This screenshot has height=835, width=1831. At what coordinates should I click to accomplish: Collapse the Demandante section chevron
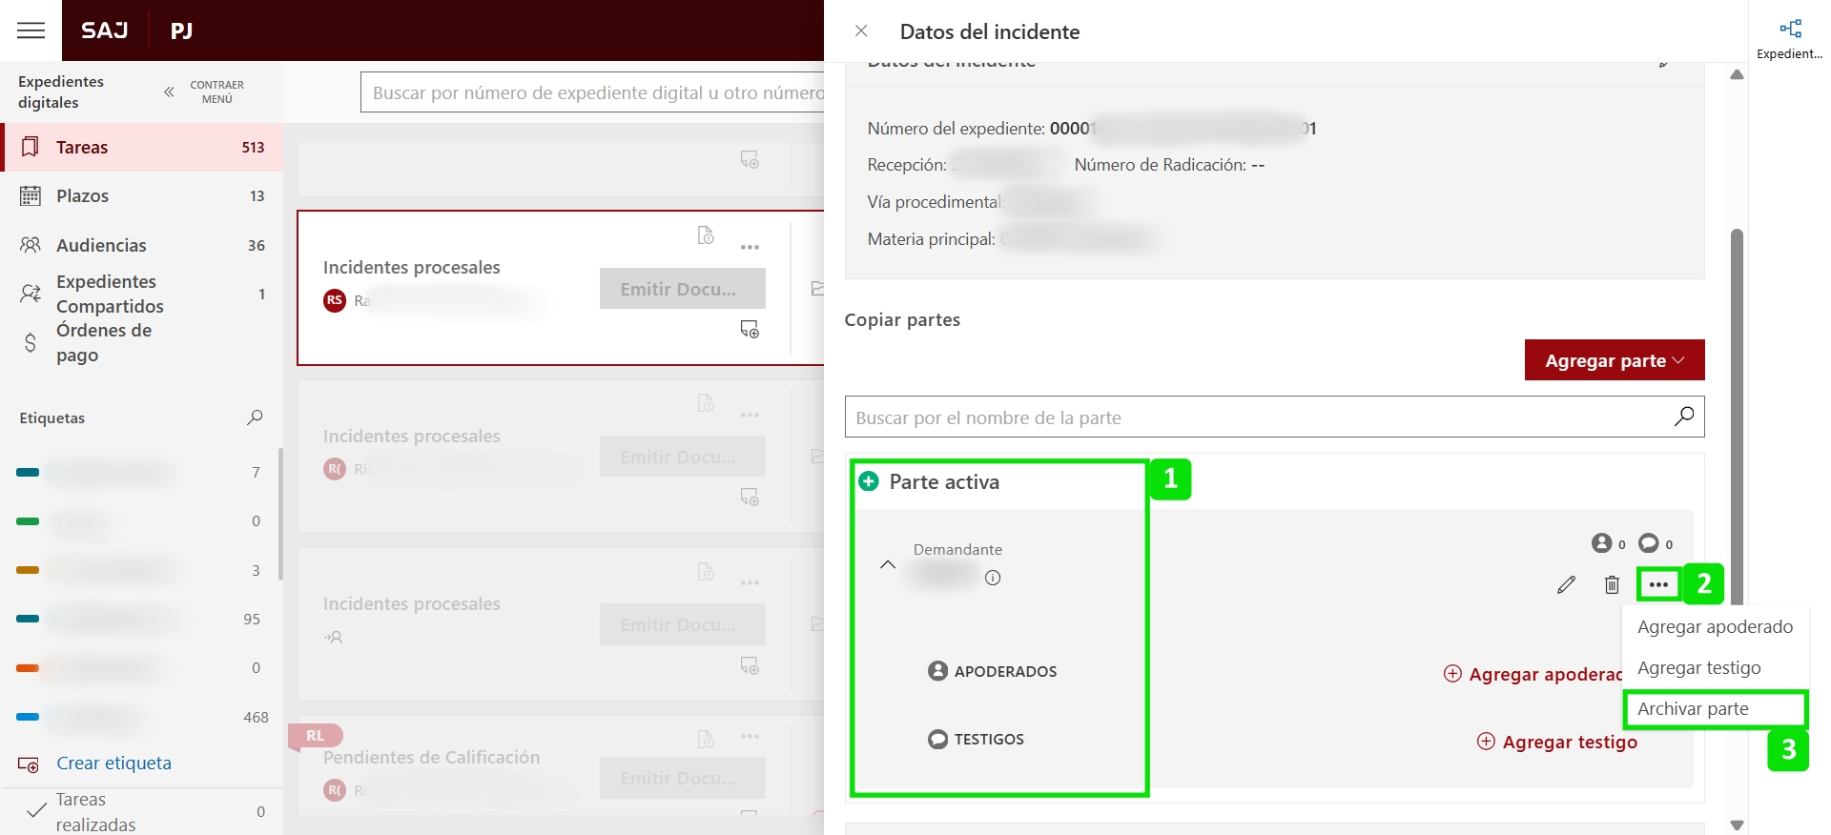[888, 564]
